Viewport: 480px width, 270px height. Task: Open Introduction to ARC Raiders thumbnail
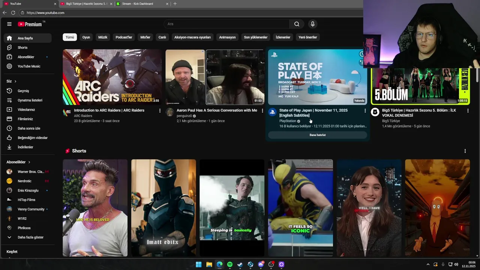(x=112, y=77)
